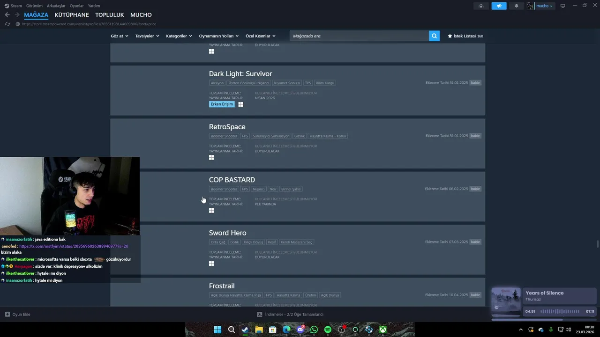Screen dimensions: 600x337
Task: Click the Erken Erişim badge
Action: 222,104
